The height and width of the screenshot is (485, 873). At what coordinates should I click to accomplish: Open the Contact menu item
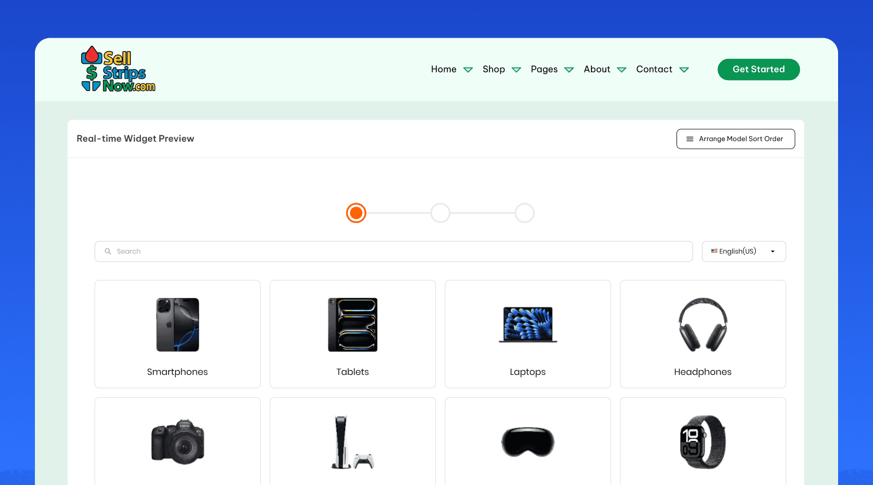pos(654,69)
